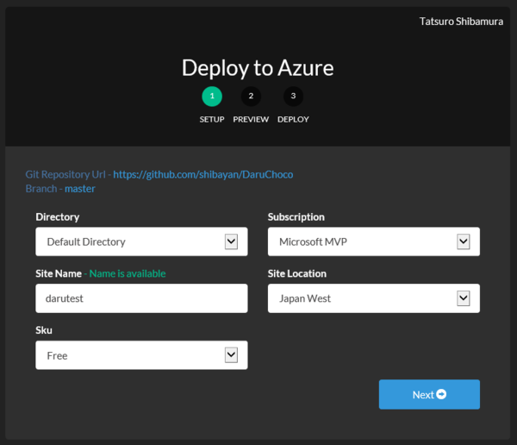Select step 3 Deploy circle
Viewport: 517px width, 445px height.
[293, 96]
